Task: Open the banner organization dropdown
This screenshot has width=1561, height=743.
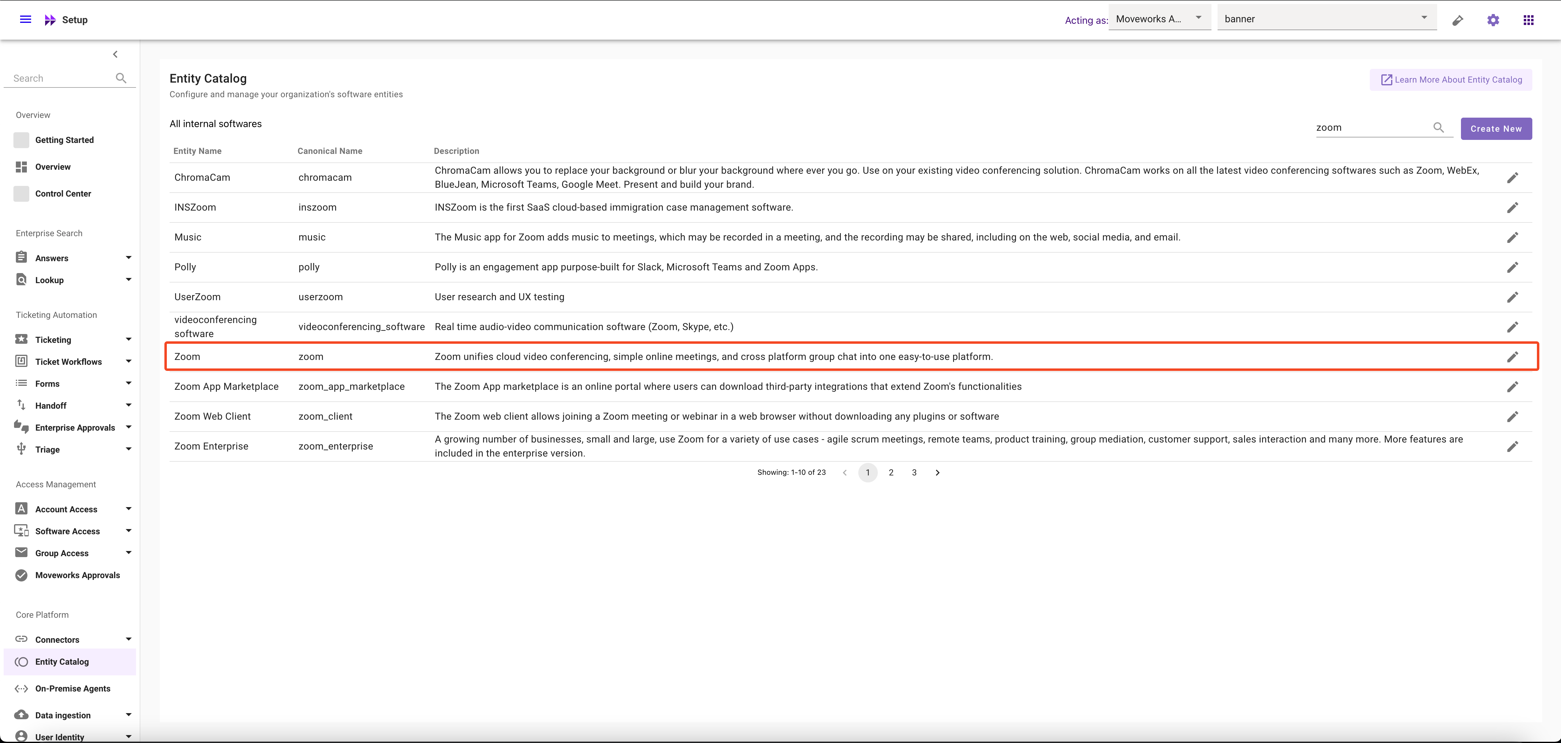Action: coord(1326,19)
